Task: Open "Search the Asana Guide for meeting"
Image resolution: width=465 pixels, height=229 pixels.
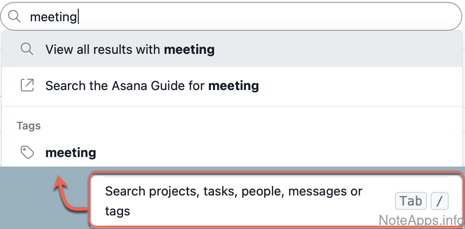Action: click(x=152, y=86)
